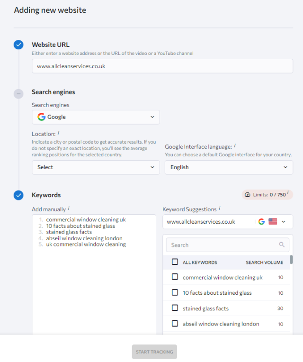Screen dimensions: 303x362
Task: Expand the English interface language dropdown
Action: click(x=229, y=167)
